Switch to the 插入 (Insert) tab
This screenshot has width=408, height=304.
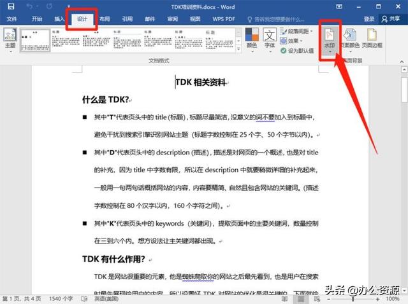pos(59,19)
